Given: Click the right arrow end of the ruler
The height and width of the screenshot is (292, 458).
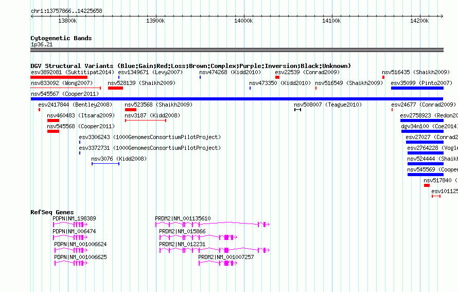Looking at the screenshot, I should 442,16.
